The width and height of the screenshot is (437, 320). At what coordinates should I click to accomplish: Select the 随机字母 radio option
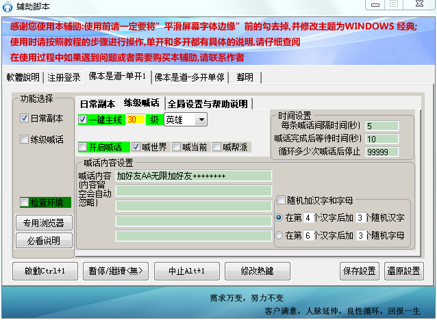coord(279,235)
